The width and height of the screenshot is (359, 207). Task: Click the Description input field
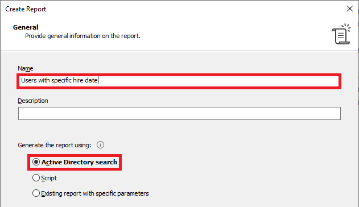[x=179, y=113]
